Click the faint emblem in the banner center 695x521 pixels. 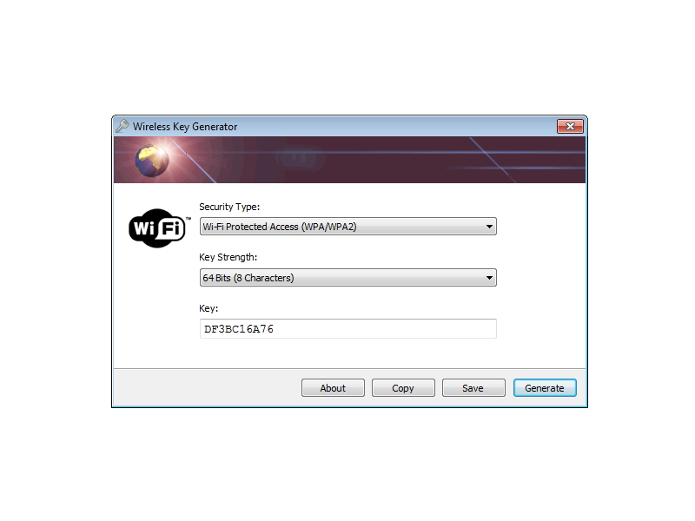[x=298, y=157]
